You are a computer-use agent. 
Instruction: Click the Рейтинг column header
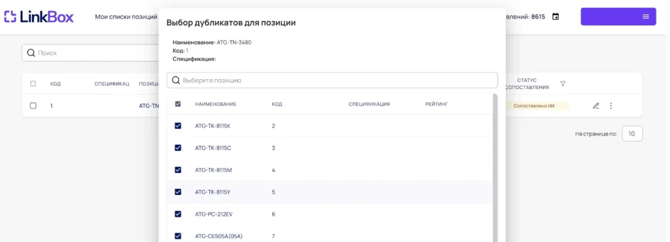coord(436,104)
